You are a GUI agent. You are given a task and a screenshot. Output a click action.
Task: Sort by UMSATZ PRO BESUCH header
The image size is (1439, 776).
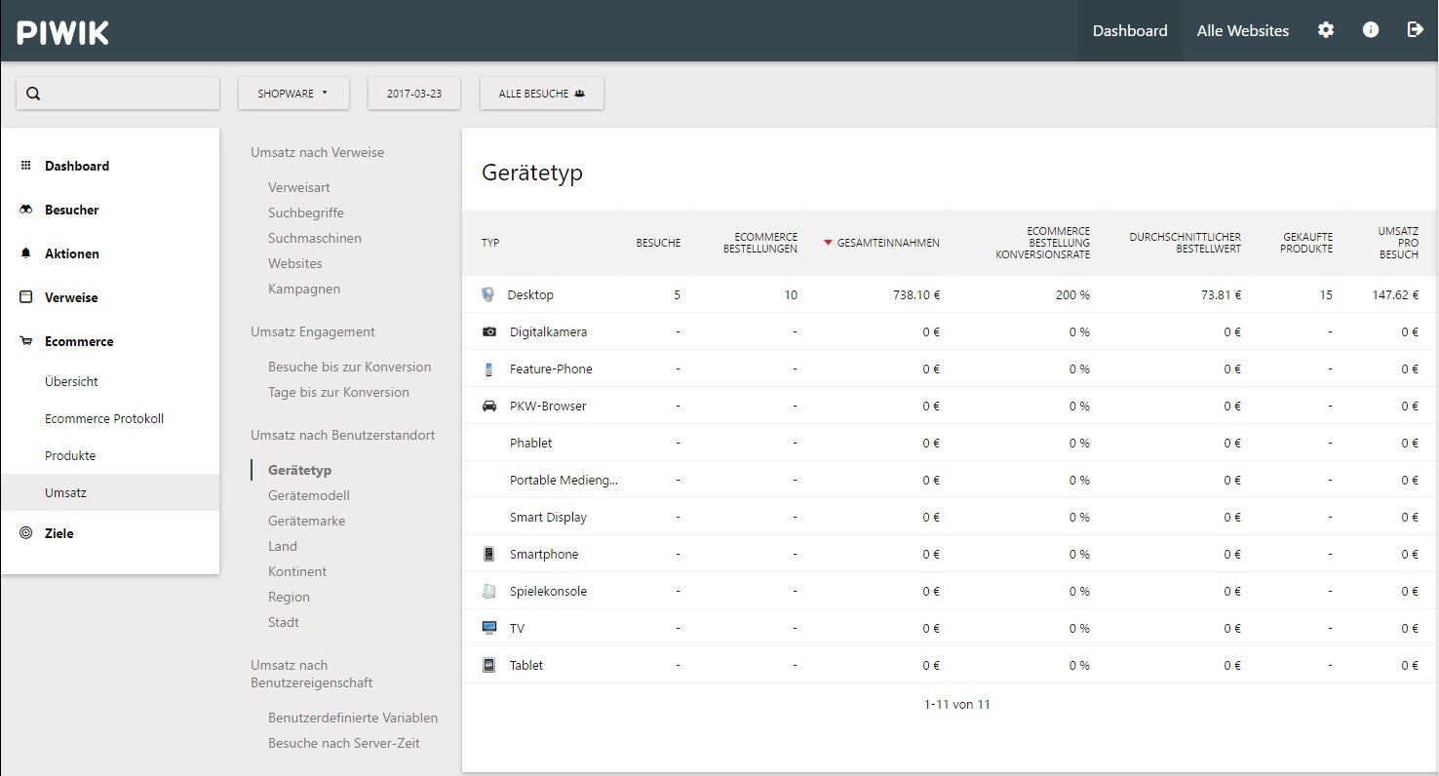point(1398,243)
